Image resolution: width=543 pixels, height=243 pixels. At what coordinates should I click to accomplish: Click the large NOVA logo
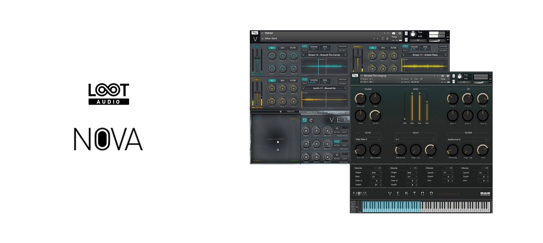pos(108,139)
